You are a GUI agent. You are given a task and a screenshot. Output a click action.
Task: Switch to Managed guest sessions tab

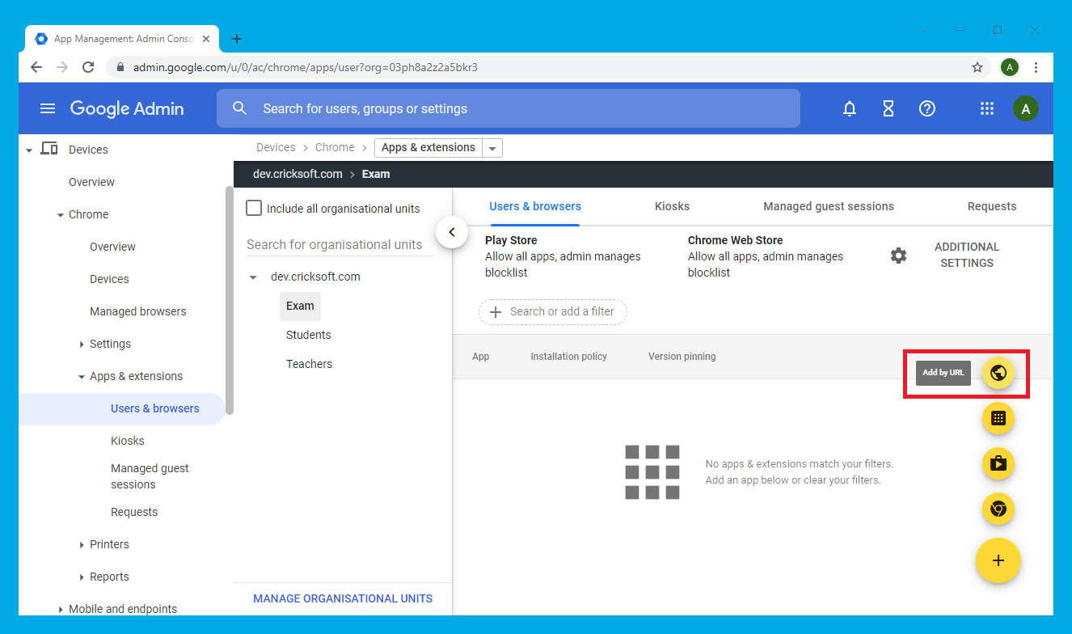tap(828, 206)
